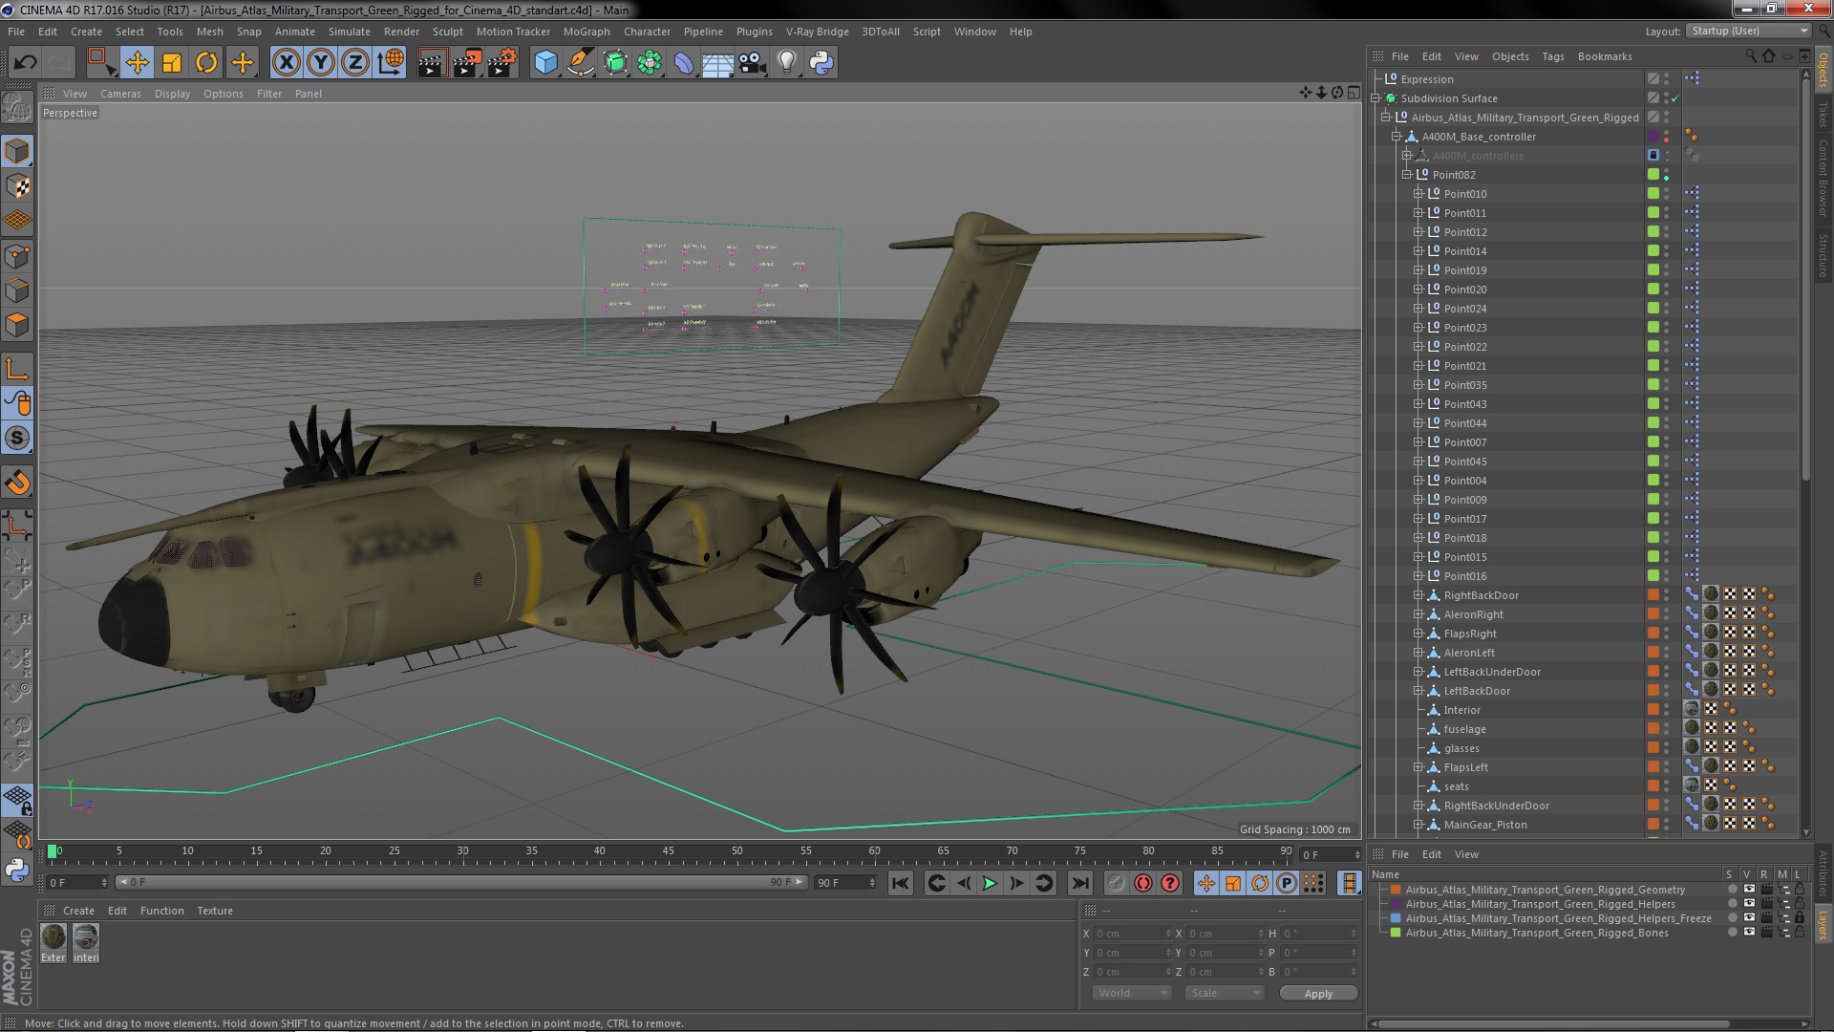Expand Point010 tree node
The image size is (1834, 1032).
click(x=1418, y=194)
